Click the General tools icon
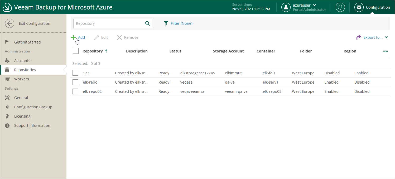The height and width of the screenshot is (179, 395). pos(7,98)
